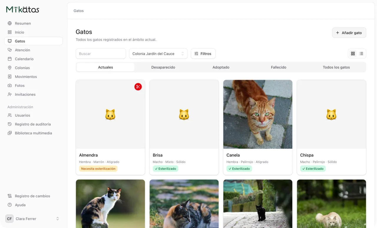Click Clara Ferrer user name
The height and width of the screenshot is (228, 377).
click(26, 219)
